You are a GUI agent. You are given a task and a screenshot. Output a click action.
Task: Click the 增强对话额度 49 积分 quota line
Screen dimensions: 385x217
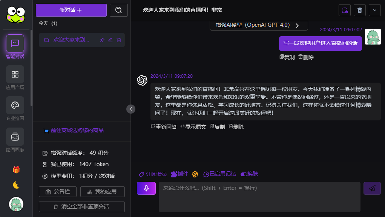[75, 153]
